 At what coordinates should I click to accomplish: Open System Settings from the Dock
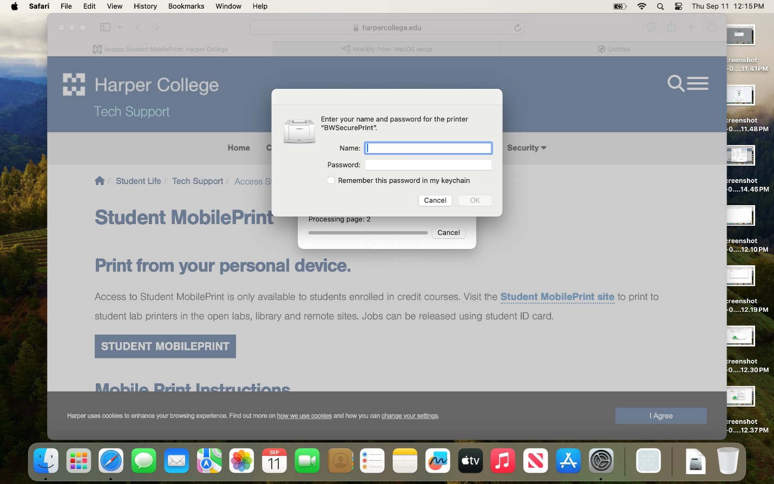pyautogui.click(x=601, y=461)
